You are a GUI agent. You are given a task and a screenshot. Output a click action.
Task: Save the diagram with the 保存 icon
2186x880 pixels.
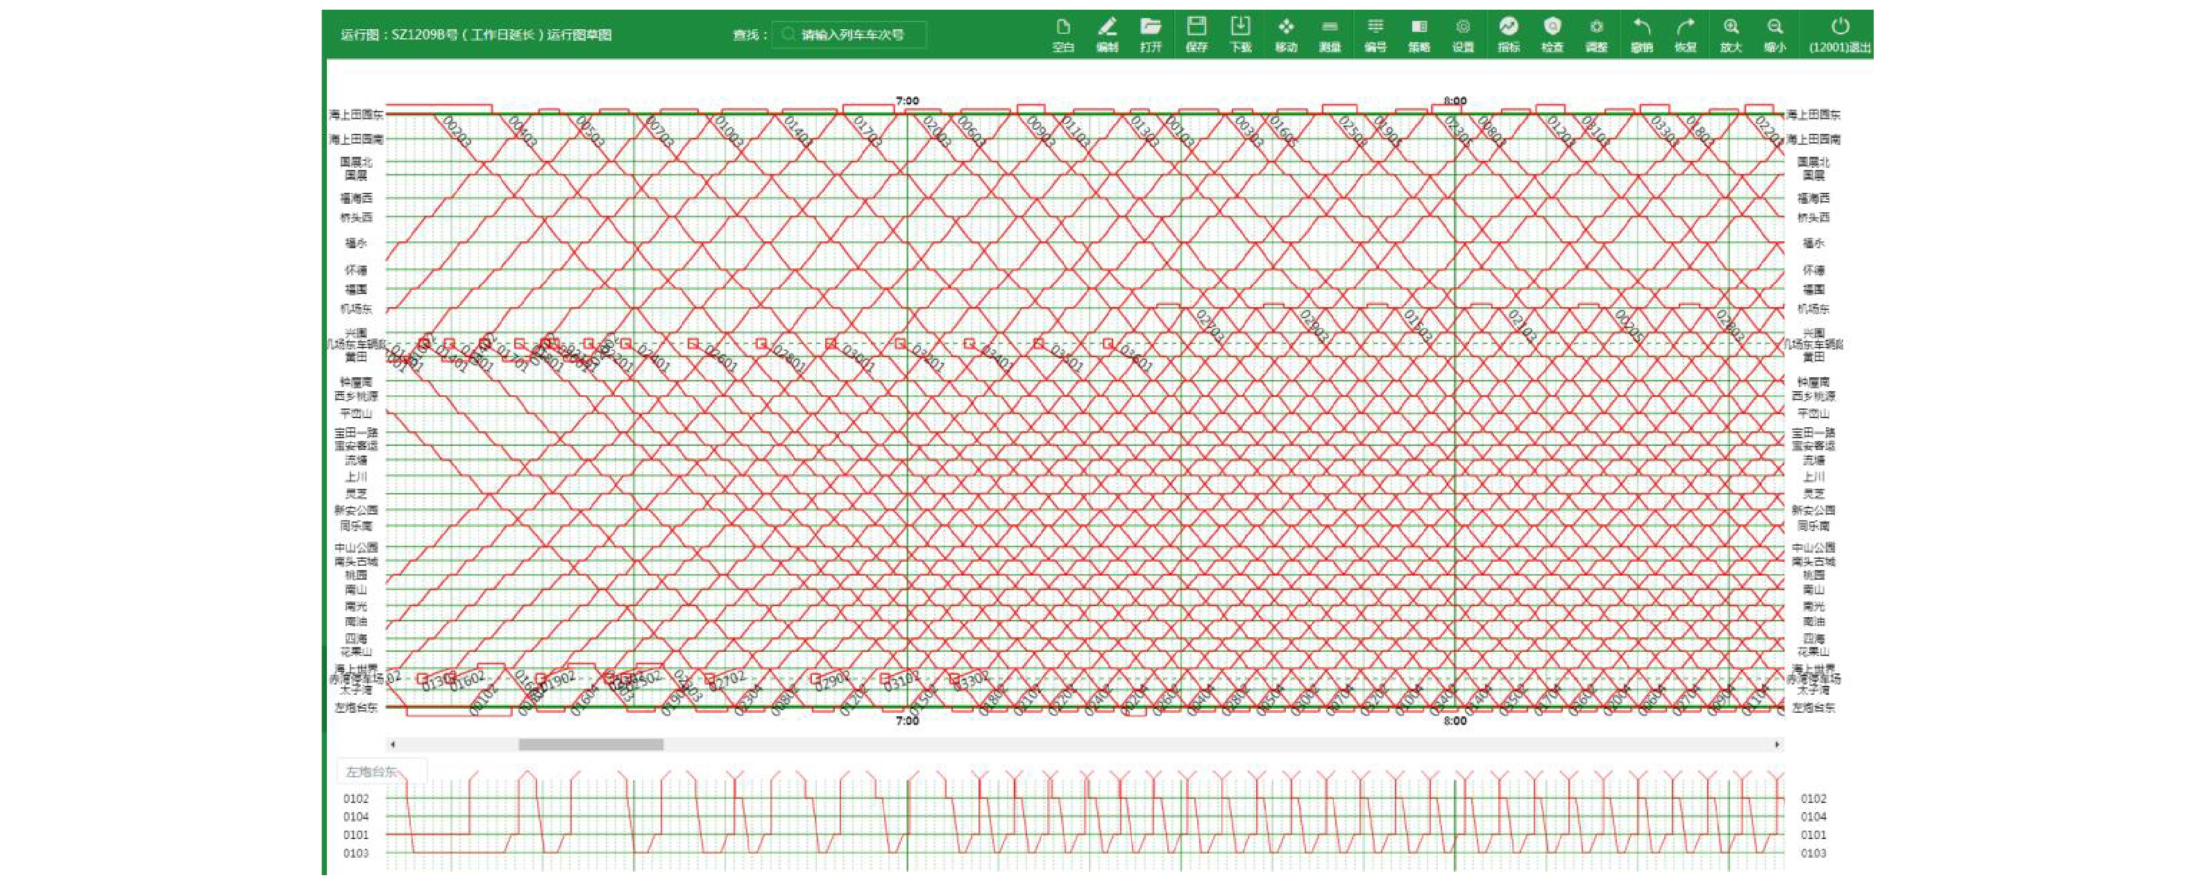[1196, 34]
